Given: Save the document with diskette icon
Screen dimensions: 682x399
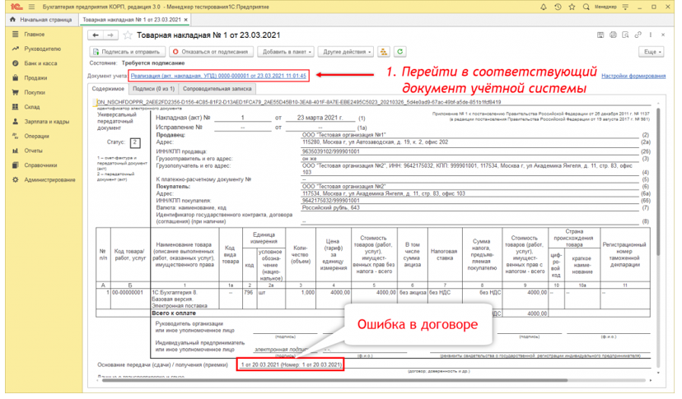Looking at the screenshot, I should pos(600,35).
